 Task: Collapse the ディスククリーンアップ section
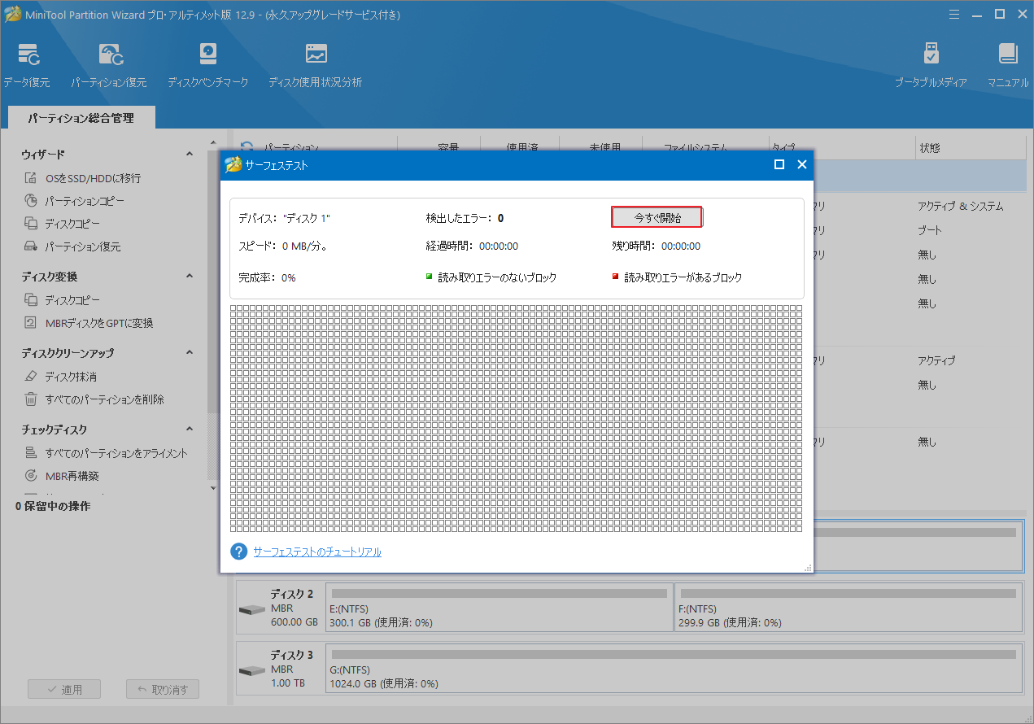point(190,353)
